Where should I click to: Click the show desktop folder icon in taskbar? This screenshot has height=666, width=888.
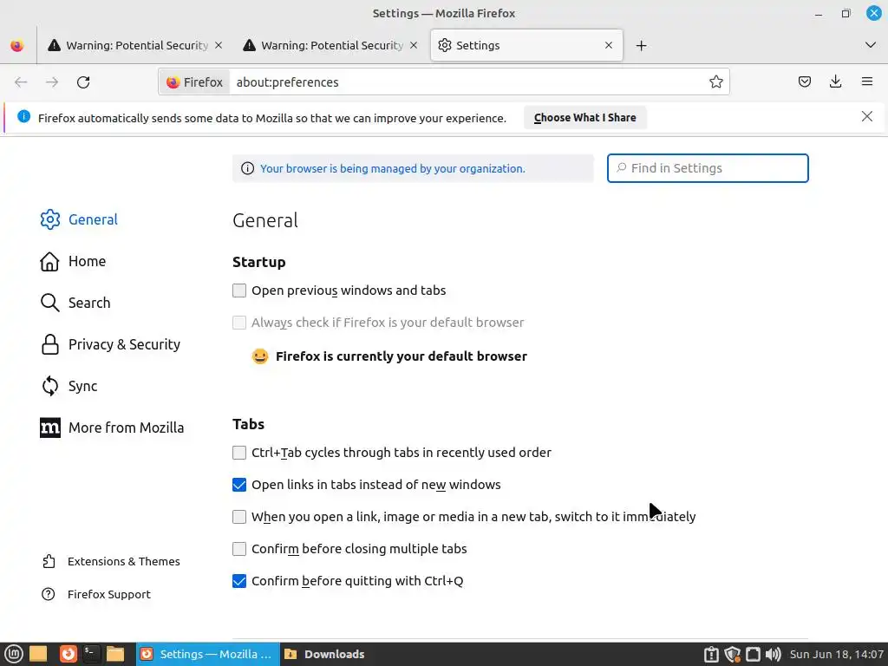(38, 654)
